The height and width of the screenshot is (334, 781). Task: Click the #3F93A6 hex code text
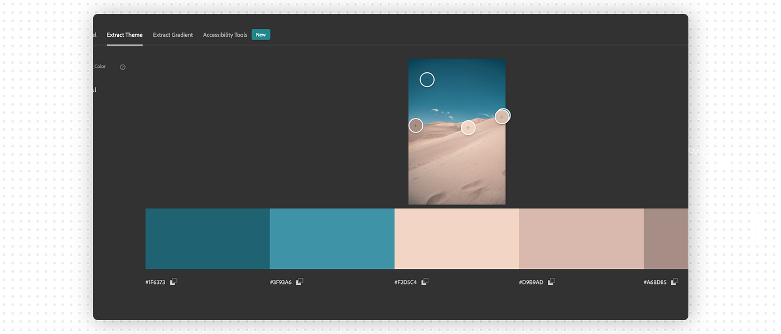tap(281, 282)
